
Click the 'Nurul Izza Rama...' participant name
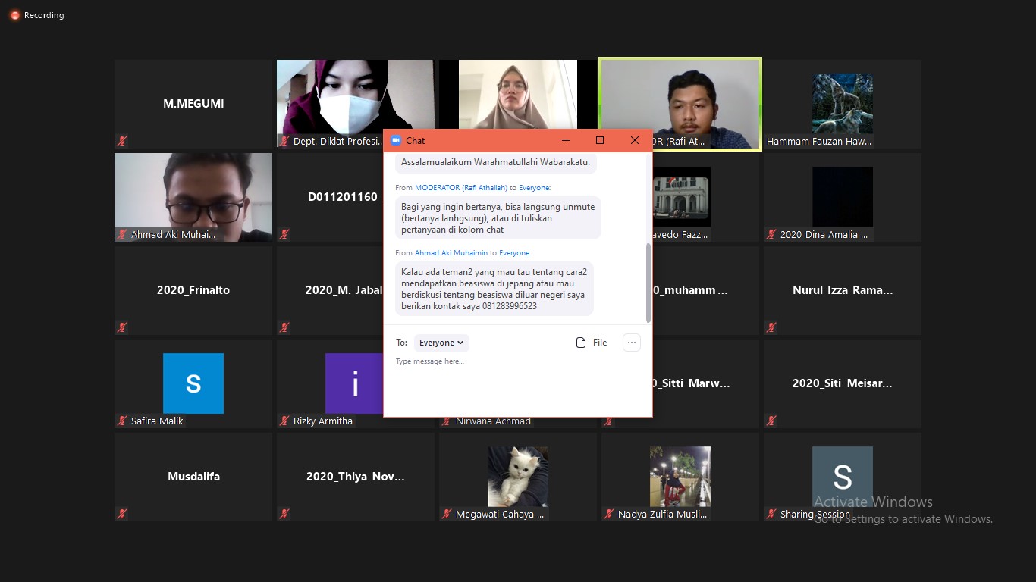[x=843, y=290]
